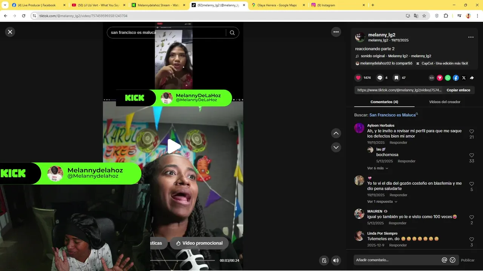Reply to Ayleen Herbales' comment via "Responder"

(x=398, y=143)
